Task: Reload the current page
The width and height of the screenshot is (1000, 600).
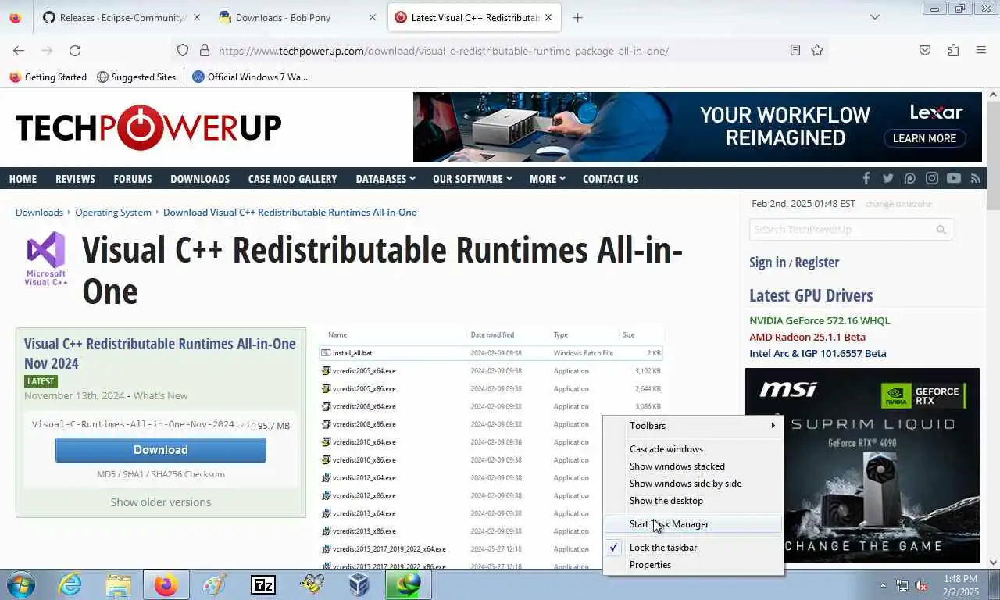Action: point(75,50)
